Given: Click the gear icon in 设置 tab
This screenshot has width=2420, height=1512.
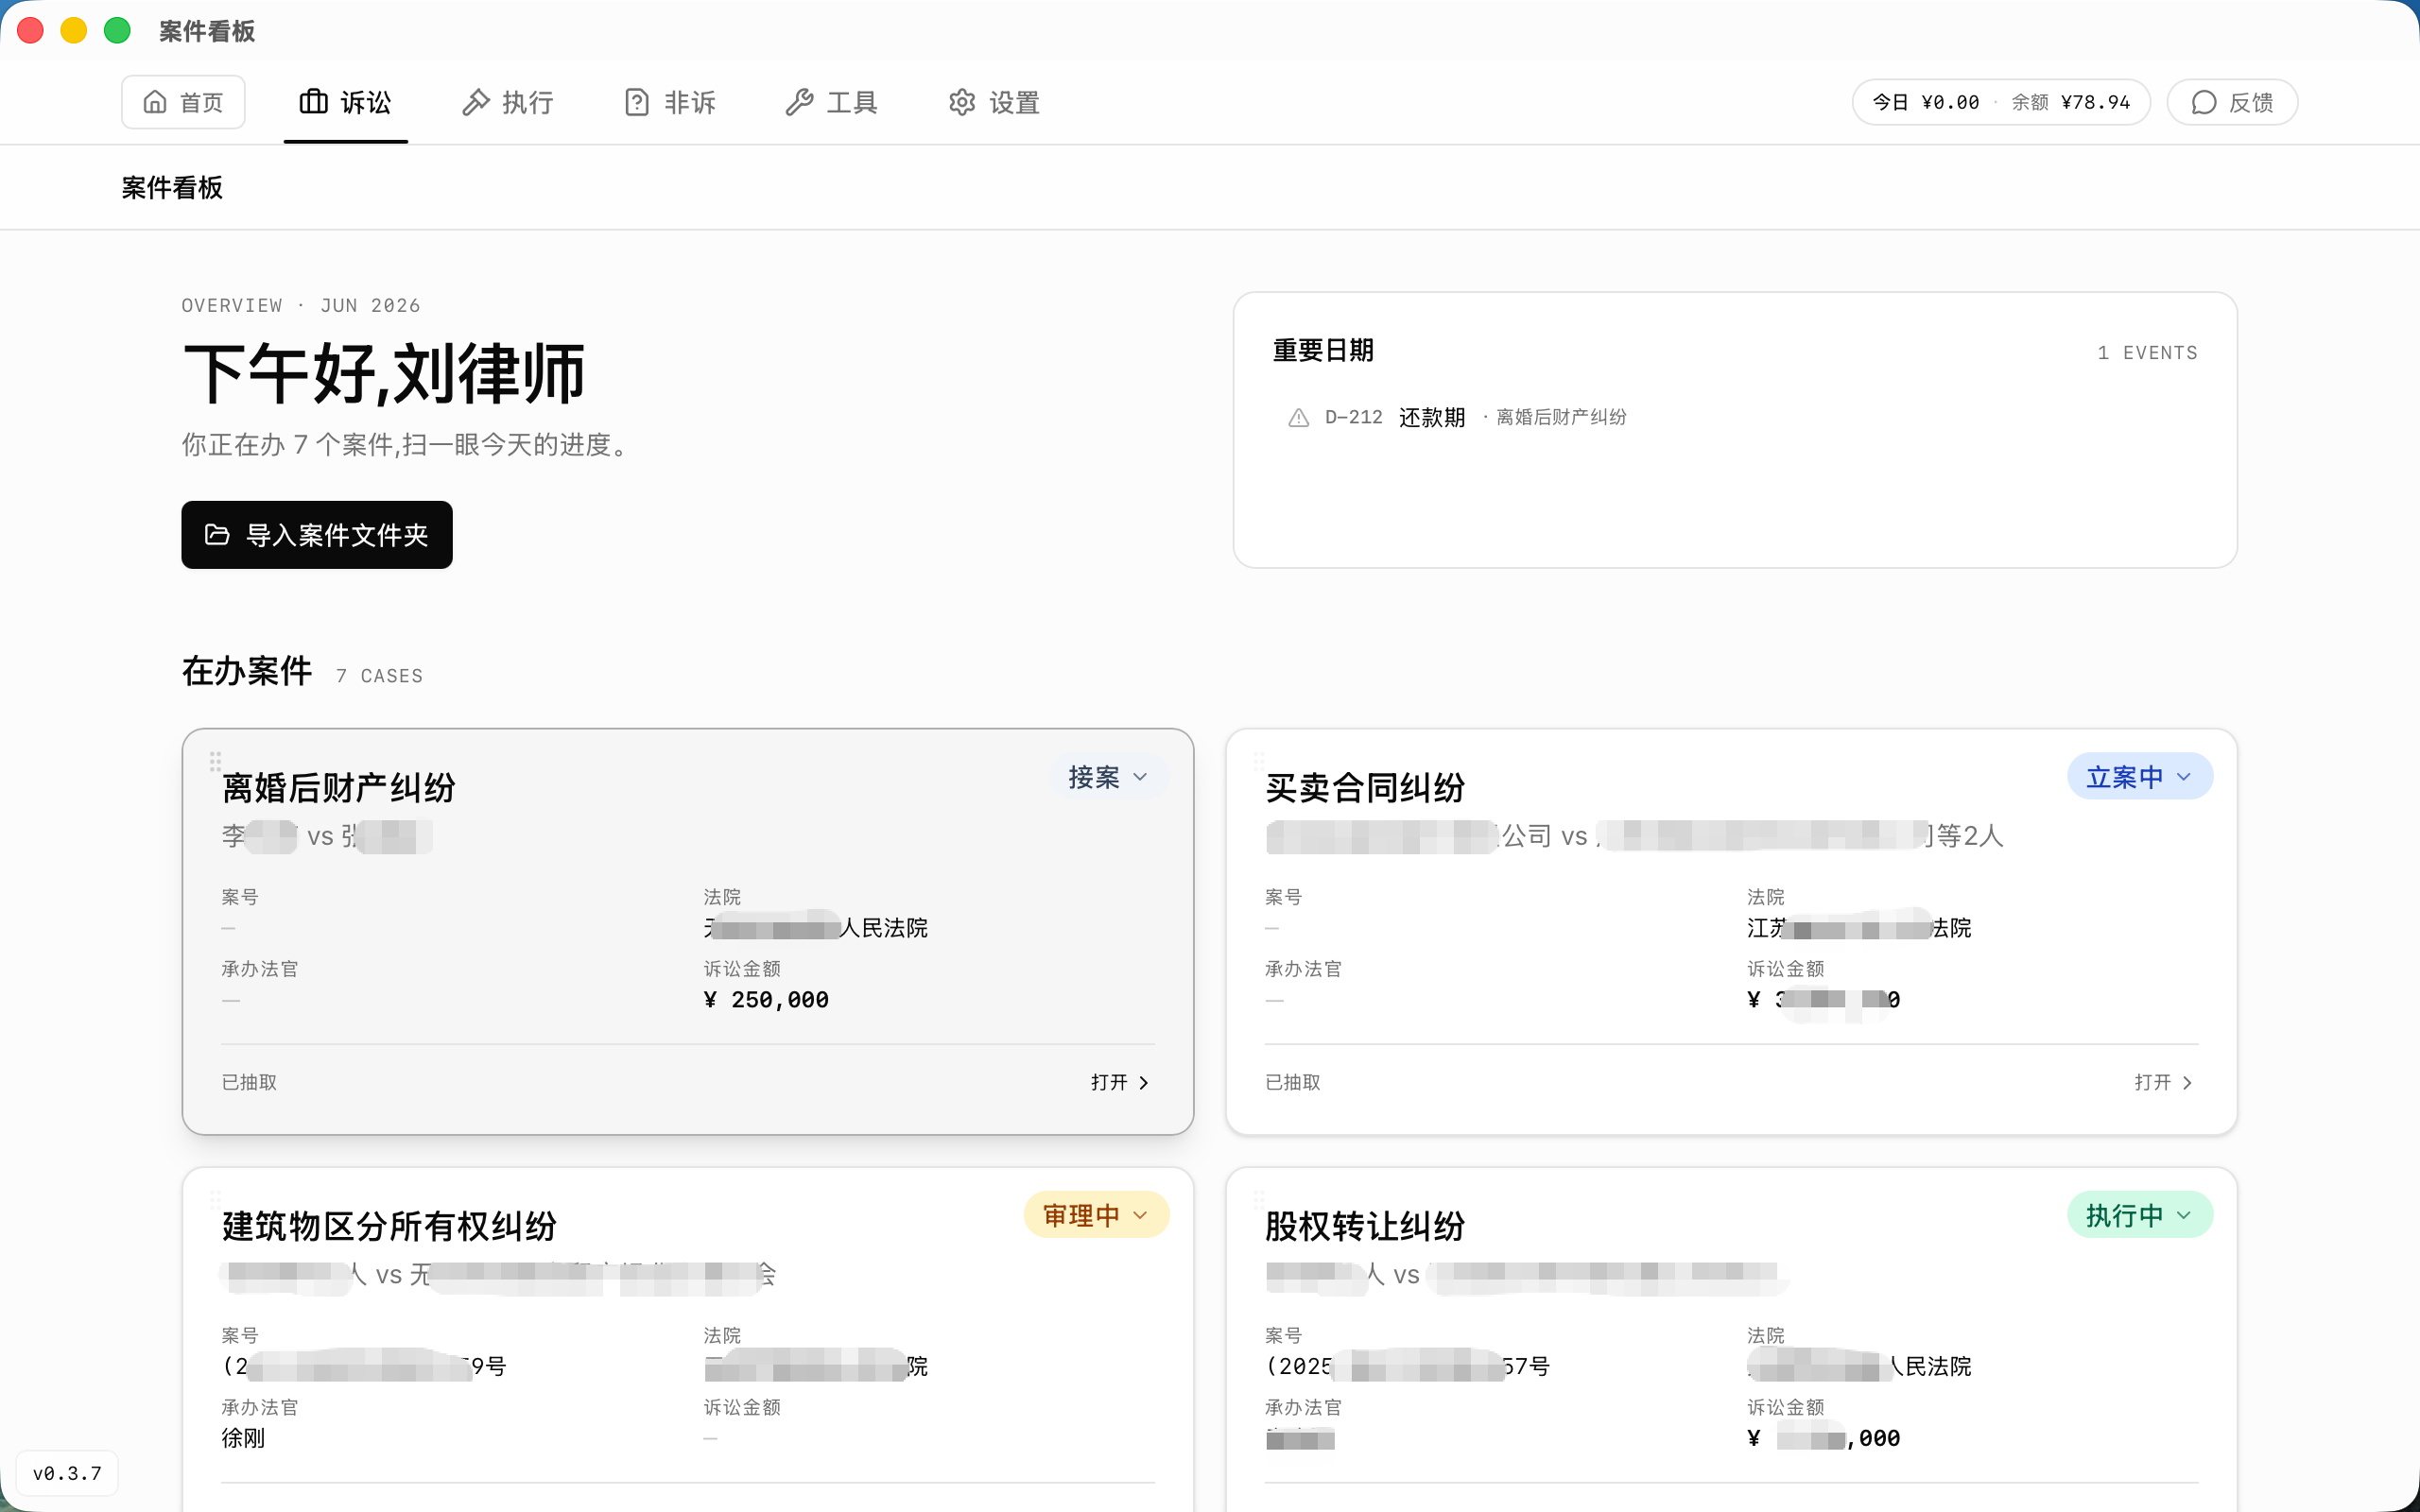Looking at the screenshot, I should click(x=962, y=102).
